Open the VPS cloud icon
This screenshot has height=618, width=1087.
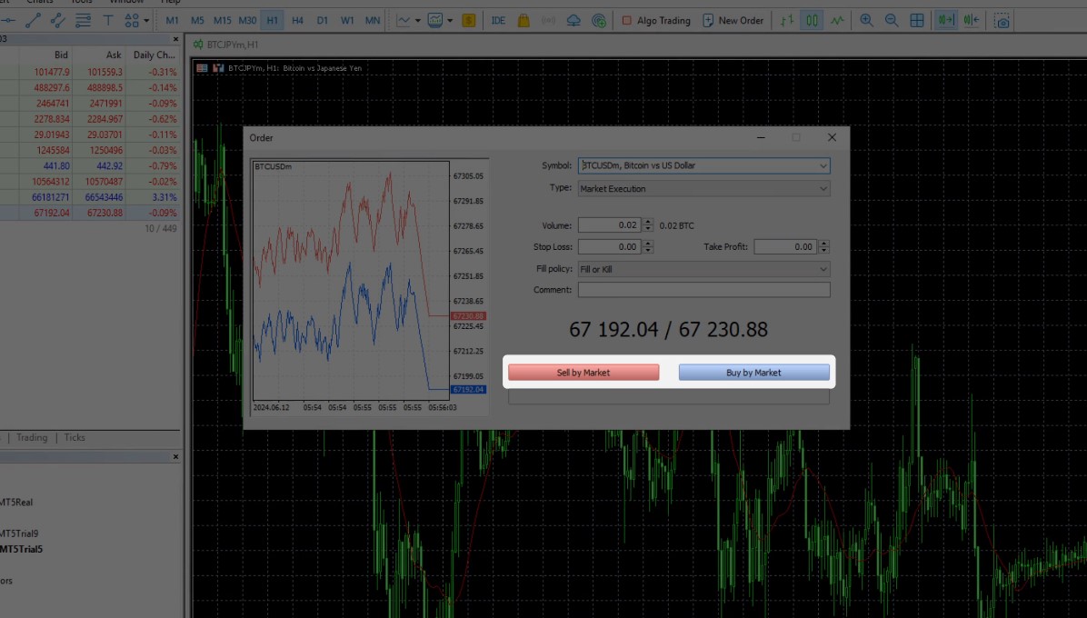[573, 21]
